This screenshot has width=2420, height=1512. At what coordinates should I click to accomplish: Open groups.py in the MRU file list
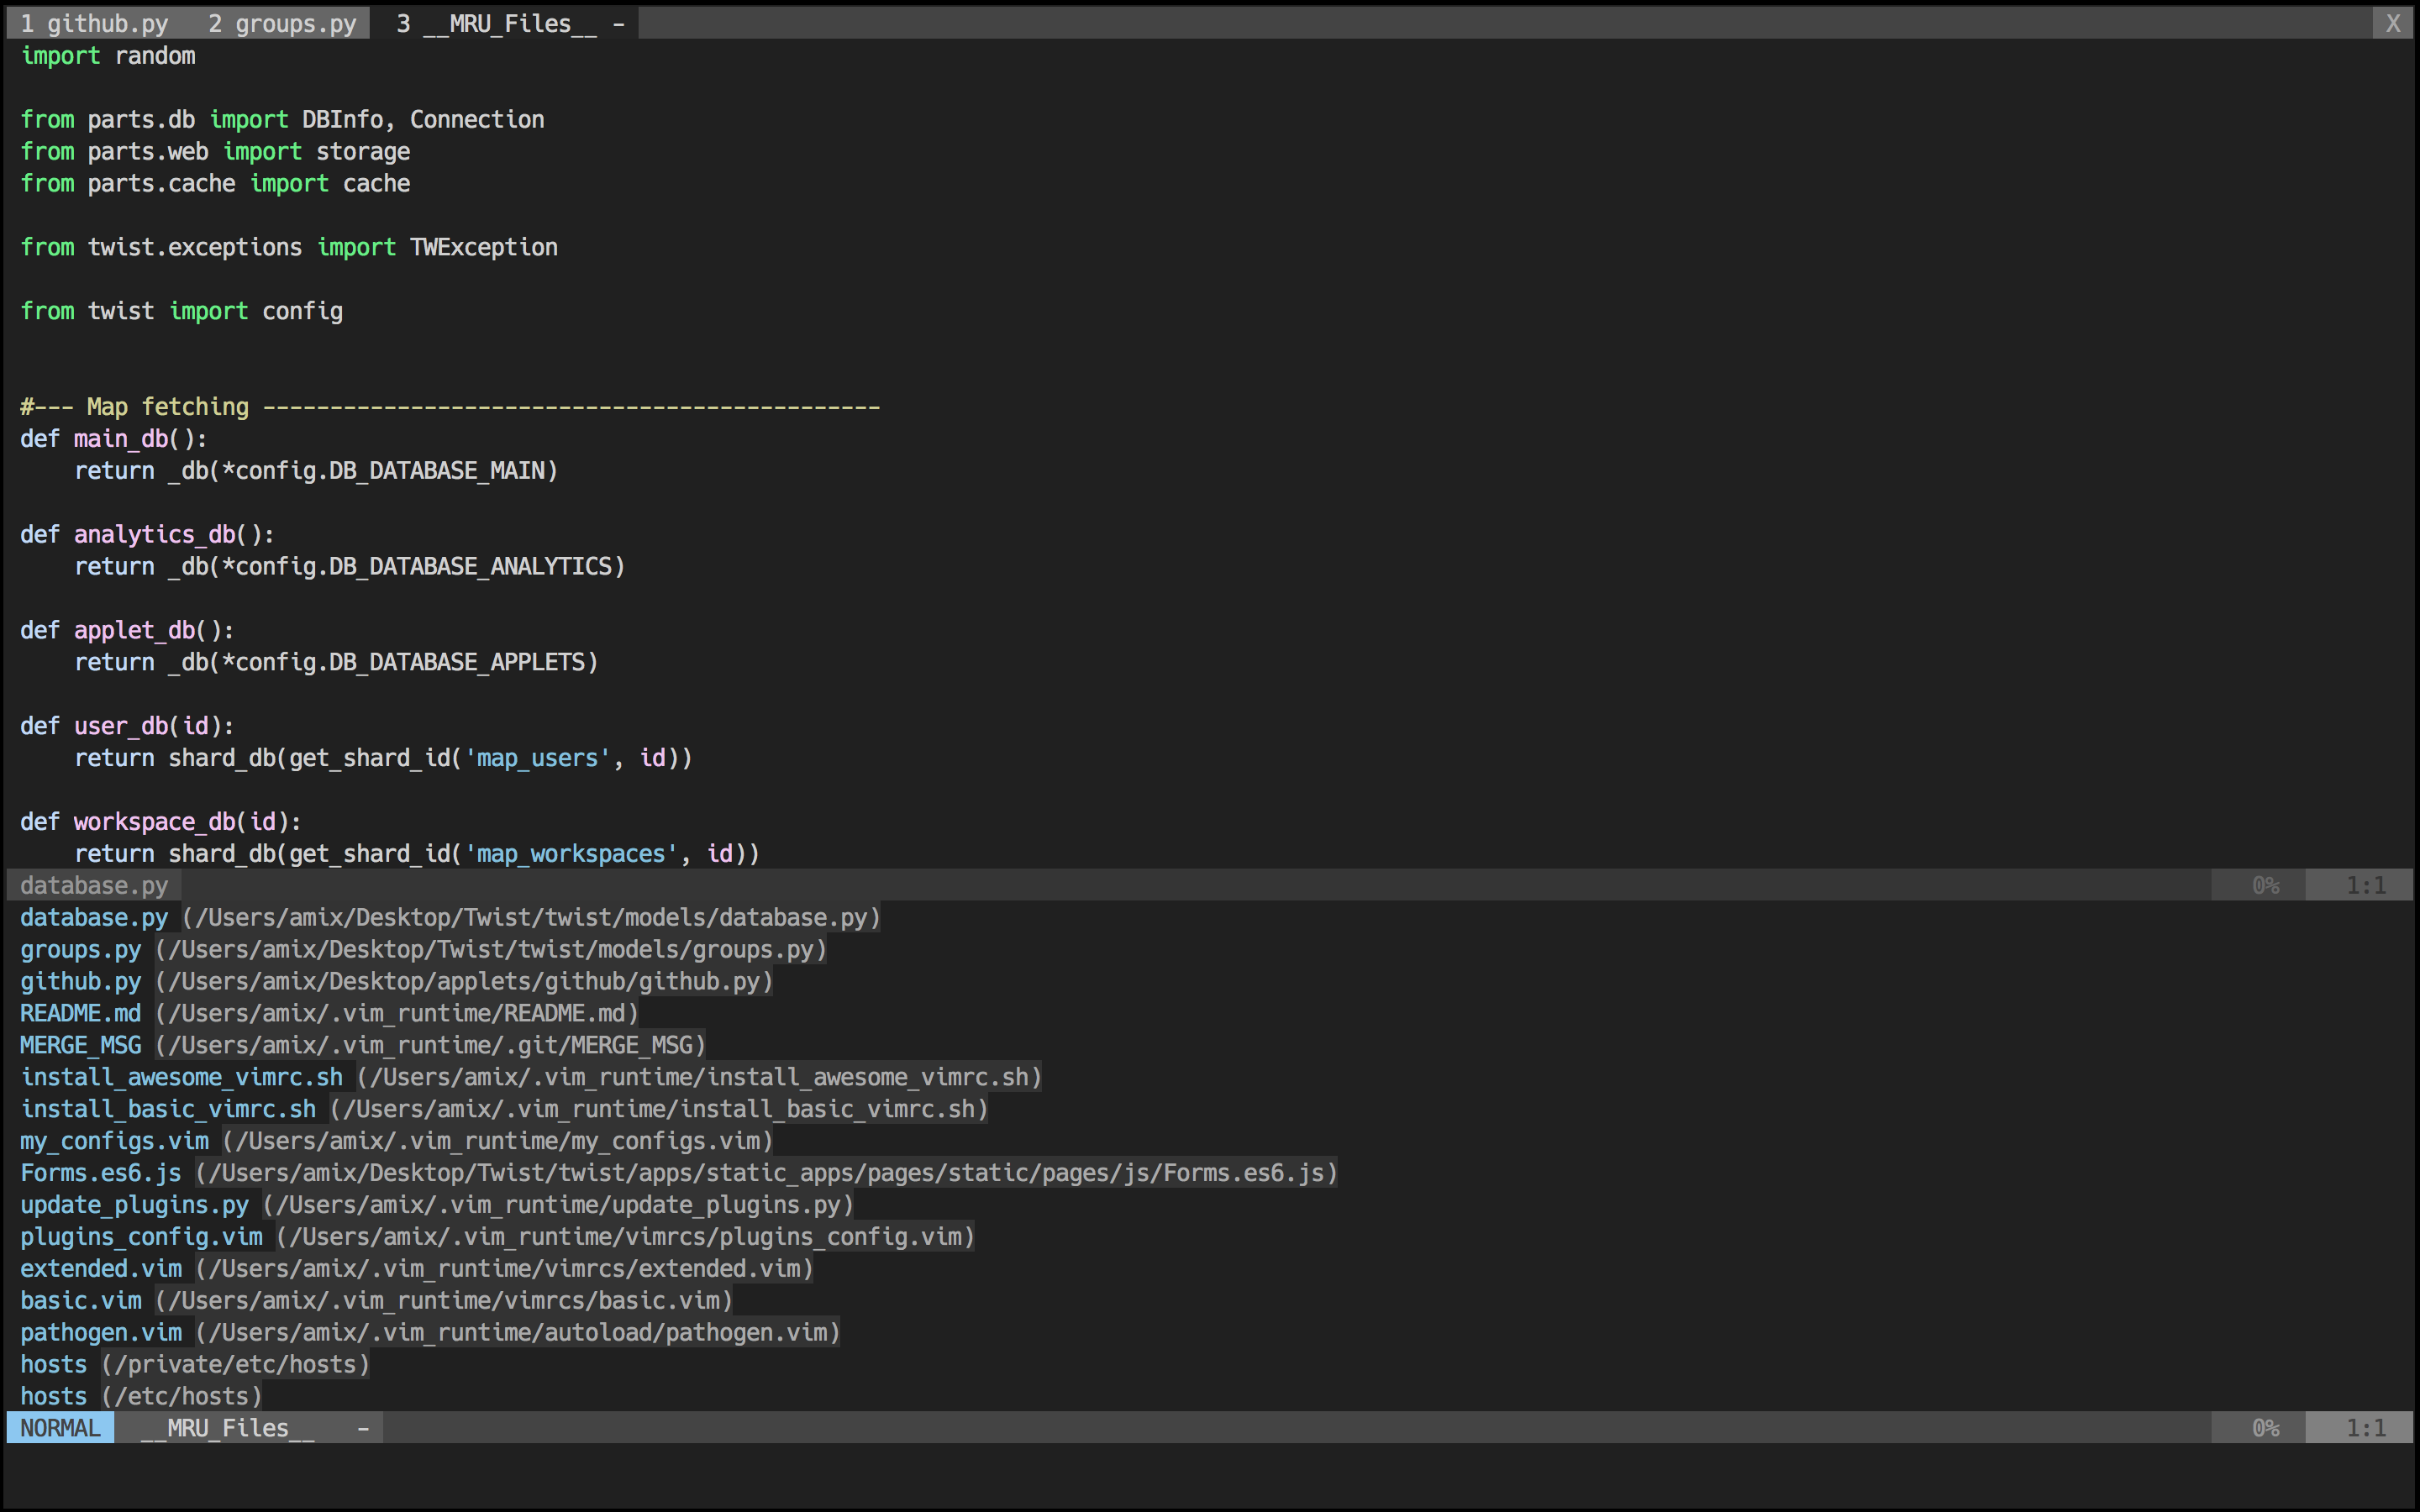point(423,949)
